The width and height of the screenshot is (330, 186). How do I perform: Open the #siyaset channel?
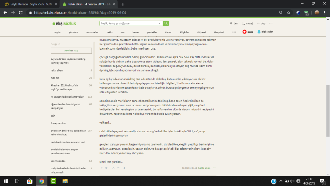pyautogui.click(x=202, y=32)
